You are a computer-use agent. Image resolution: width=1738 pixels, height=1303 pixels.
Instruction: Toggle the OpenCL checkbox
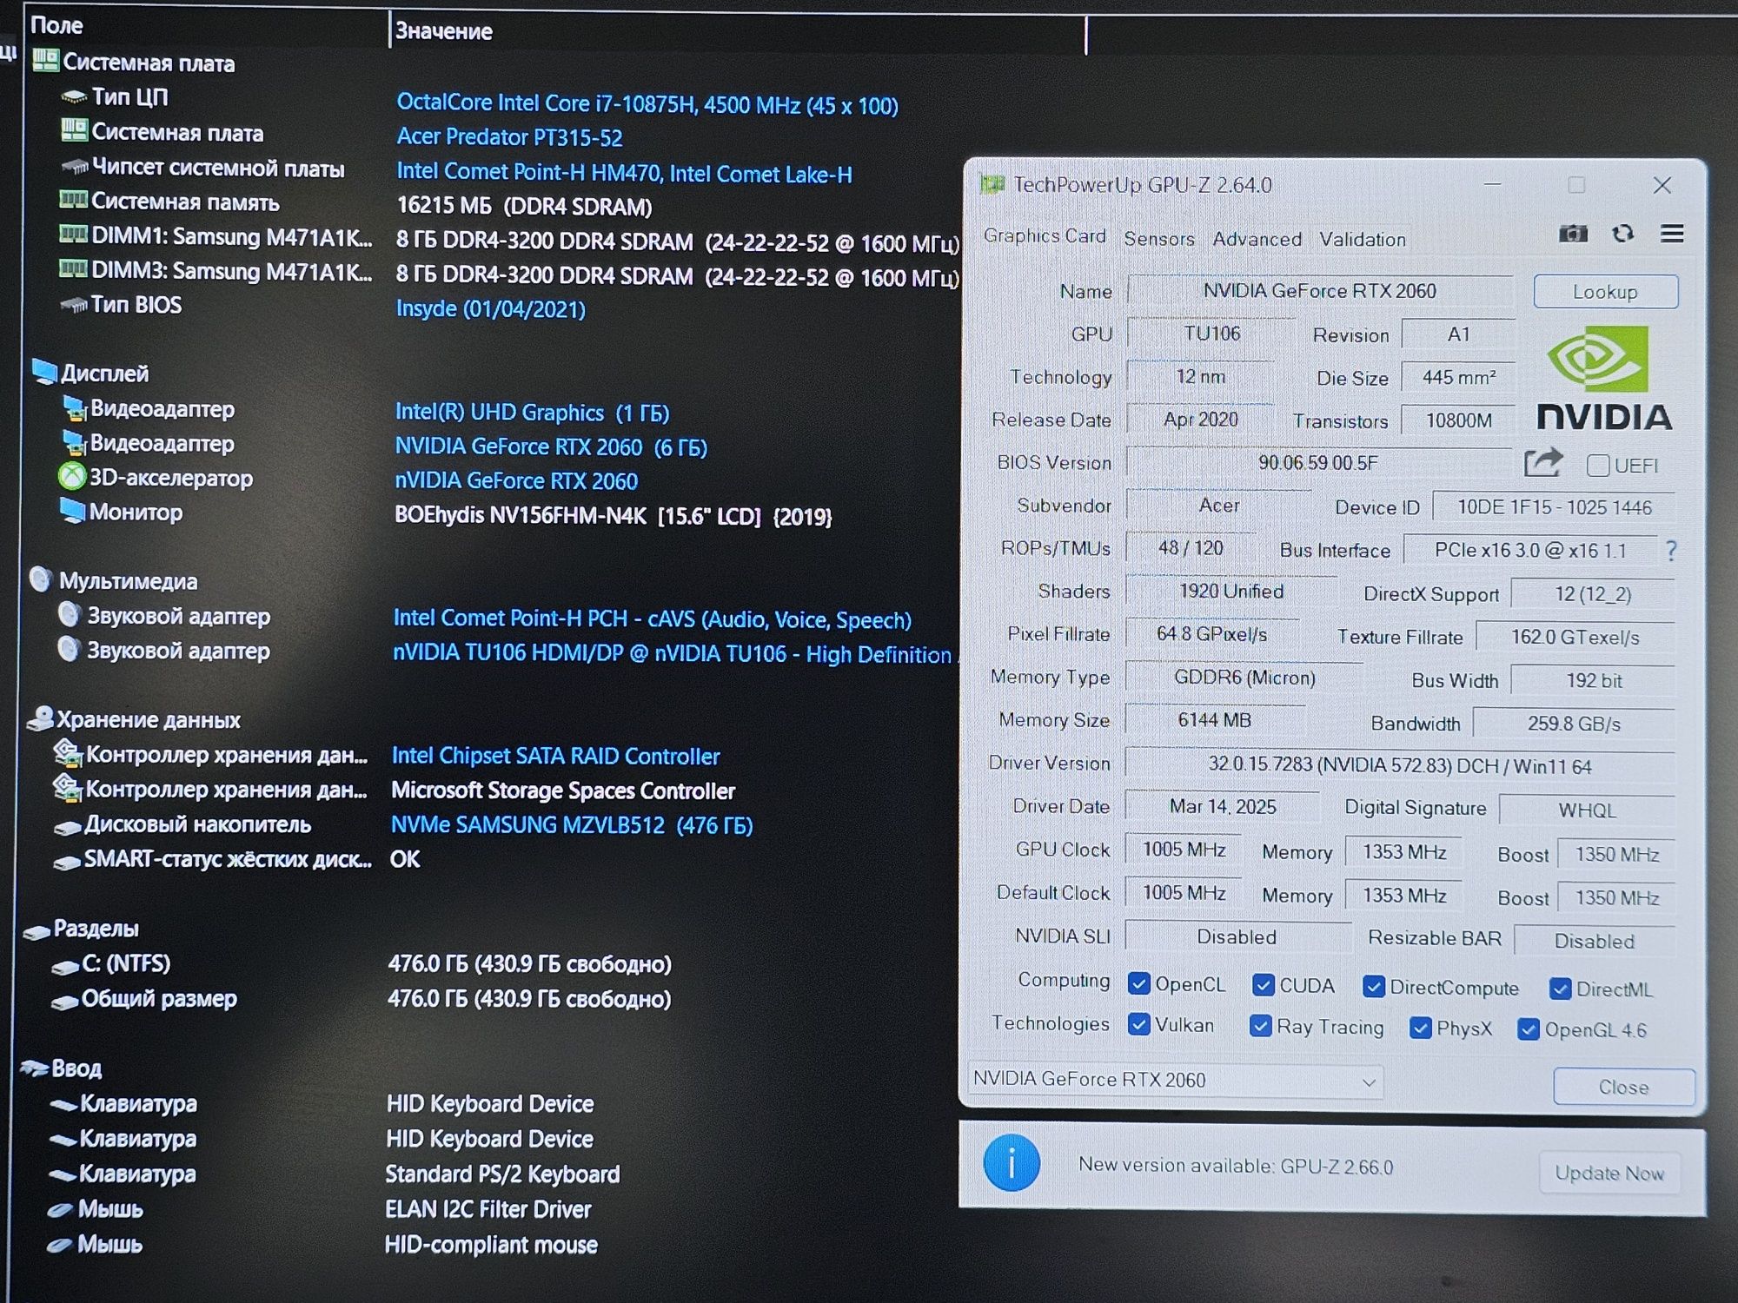(x=1138, y=982)
